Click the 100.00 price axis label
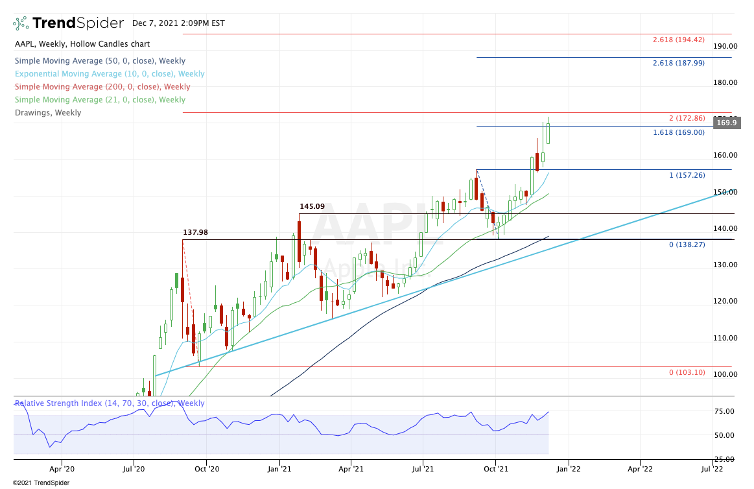Viewport: 754px width, 489px height. pos(725,374)
